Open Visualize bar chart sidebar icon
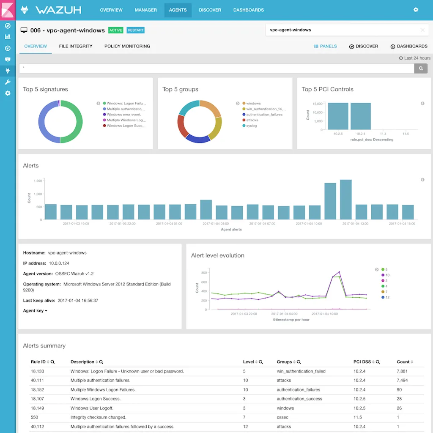433x433 pixels. 8,37
